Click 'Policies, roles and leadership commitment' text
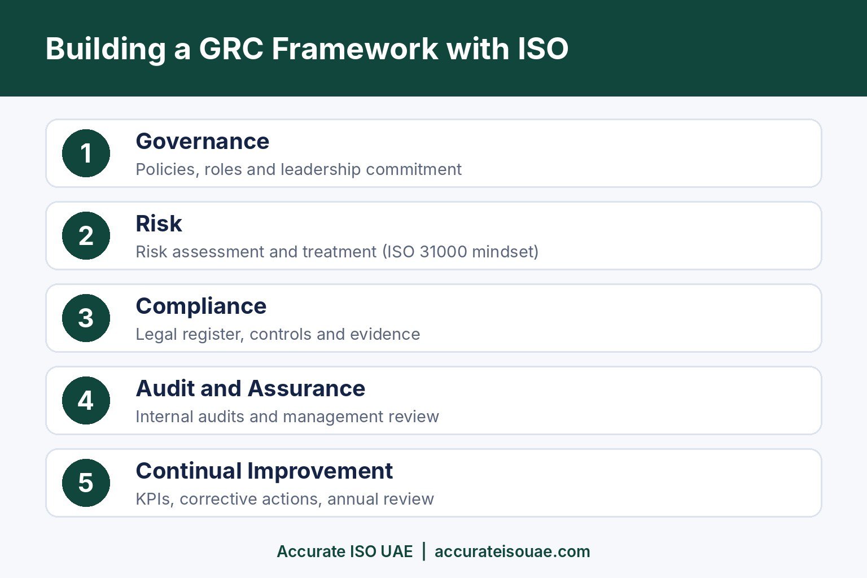 [299, 169]
